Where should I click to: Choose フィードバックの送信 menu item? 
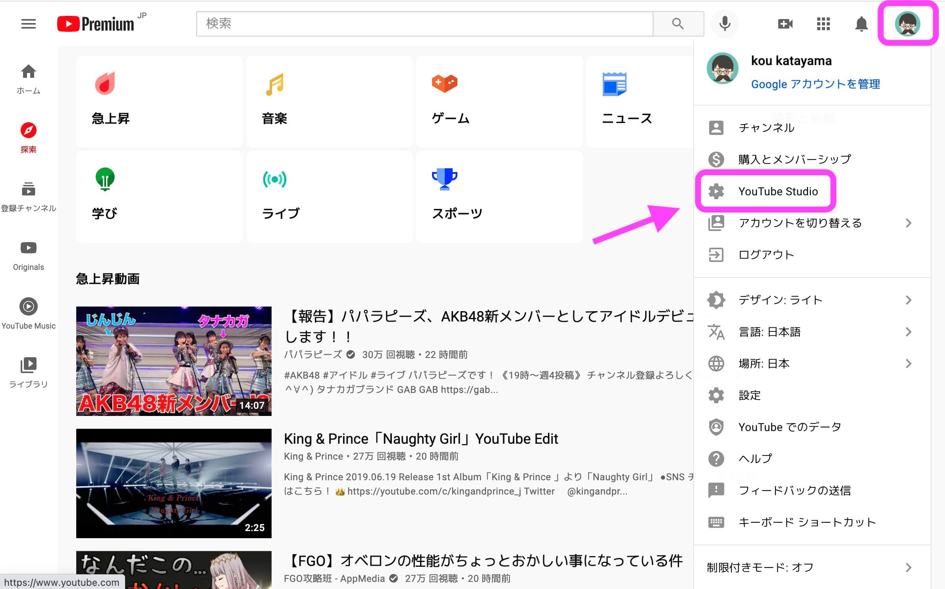pyautogui.click(x=812, y=491)
